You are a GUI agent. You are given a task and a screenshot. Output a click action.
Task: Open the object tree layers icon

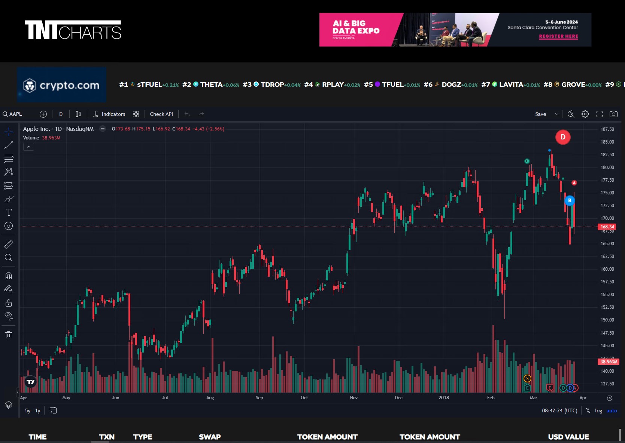point(9,405)
